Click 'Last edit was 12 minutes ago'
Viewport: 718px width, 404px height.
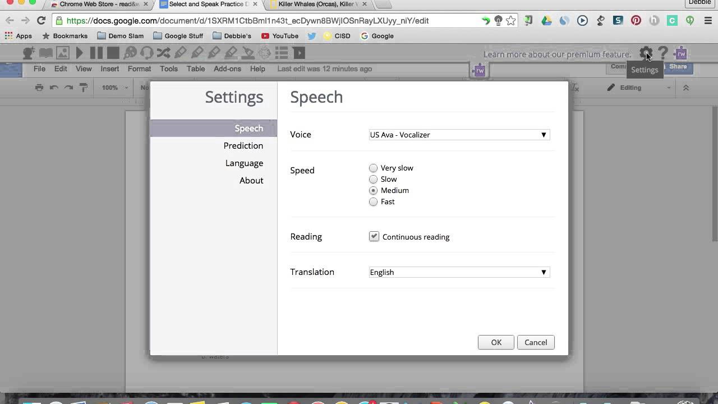pyautogui.click(x=325, y=68)
